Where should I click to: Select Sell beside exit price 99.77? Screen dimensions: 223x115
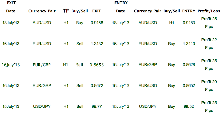point(80,106)
